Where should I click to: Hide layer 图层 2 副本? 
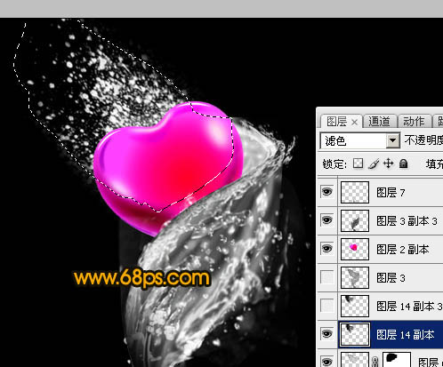coord(327,249)
